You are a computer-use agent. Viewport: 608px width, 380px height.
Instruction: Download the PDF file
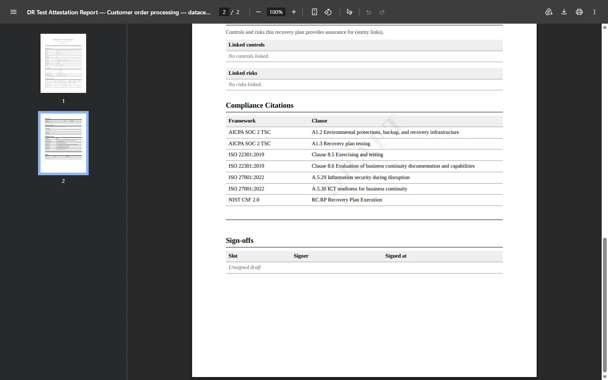(x=564, y=12)
